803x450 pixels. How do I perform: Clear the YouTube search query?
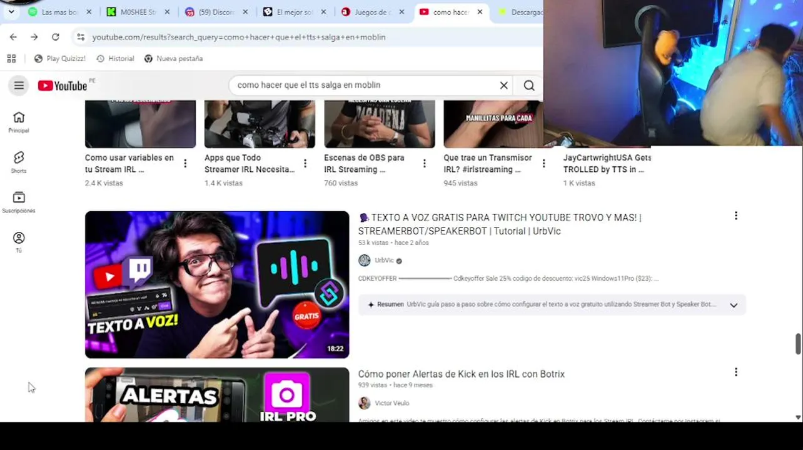(503, 86)
